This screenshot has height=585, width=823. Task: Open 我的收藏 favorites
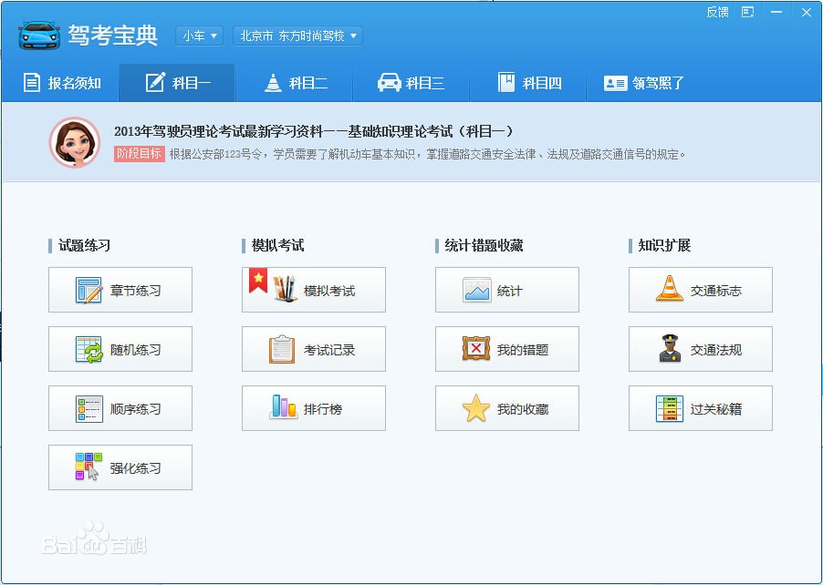pos(506,408)
